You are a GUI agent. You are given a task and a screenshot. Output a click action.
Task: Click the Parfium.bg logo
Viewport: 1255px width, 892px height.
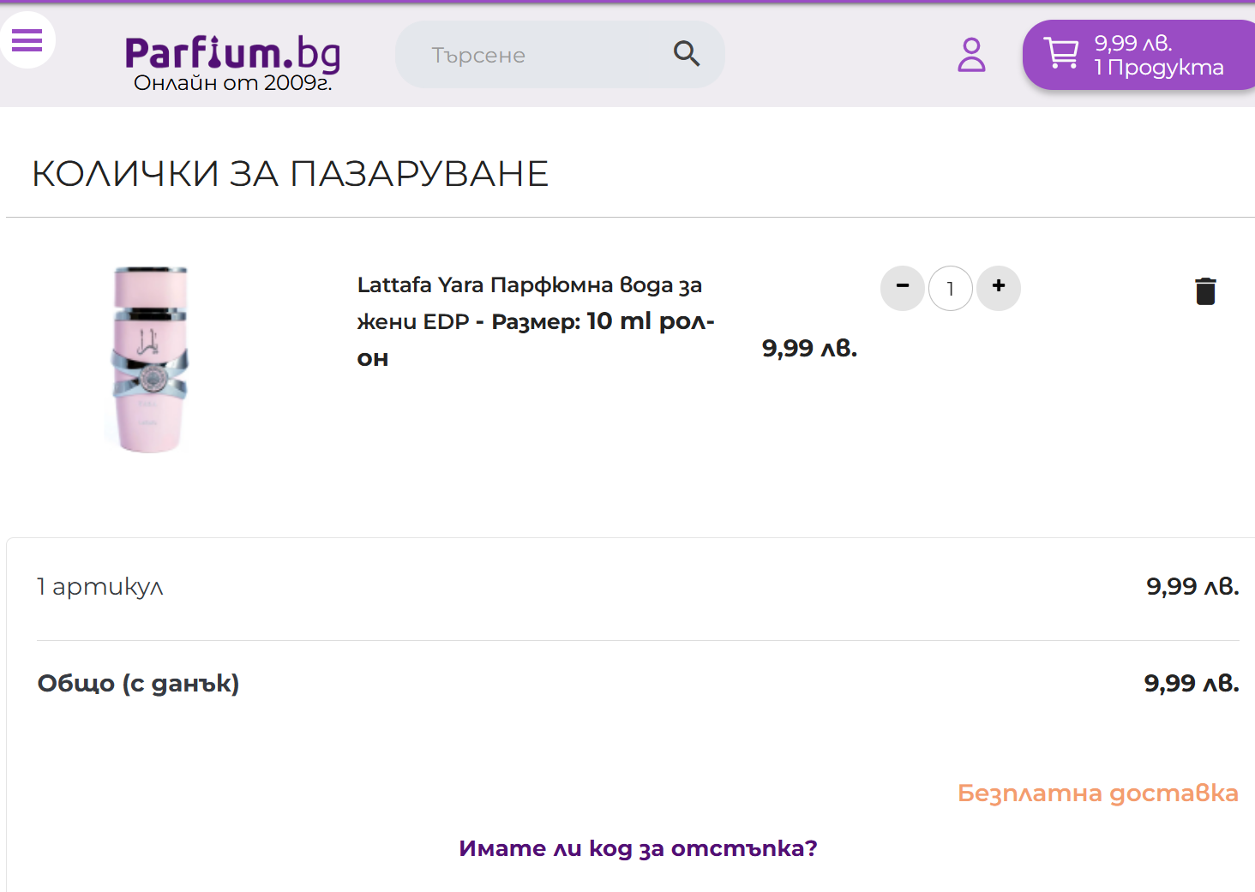click(x=232, y=53)
